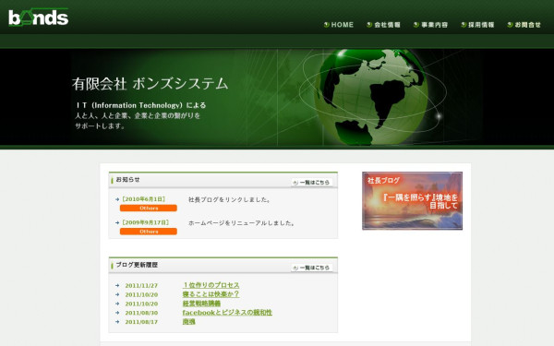Image resolution: width=554 pixels, height=346 pixels.
Task: Click the green bullet icon beside HOME
Action: tap(327, 25)
